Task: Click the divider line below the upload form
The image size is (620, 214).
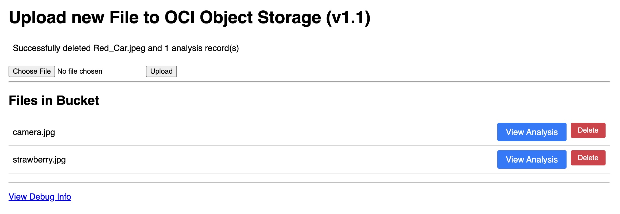Action: (x=309, y=82)
